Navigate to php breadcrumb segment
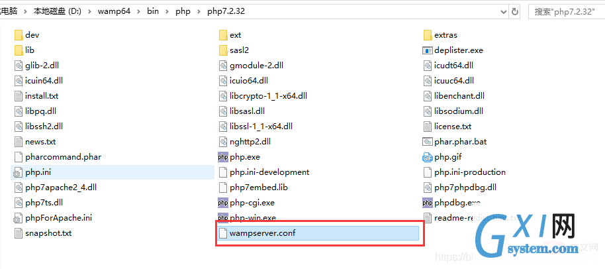 [x=183, y=11]
